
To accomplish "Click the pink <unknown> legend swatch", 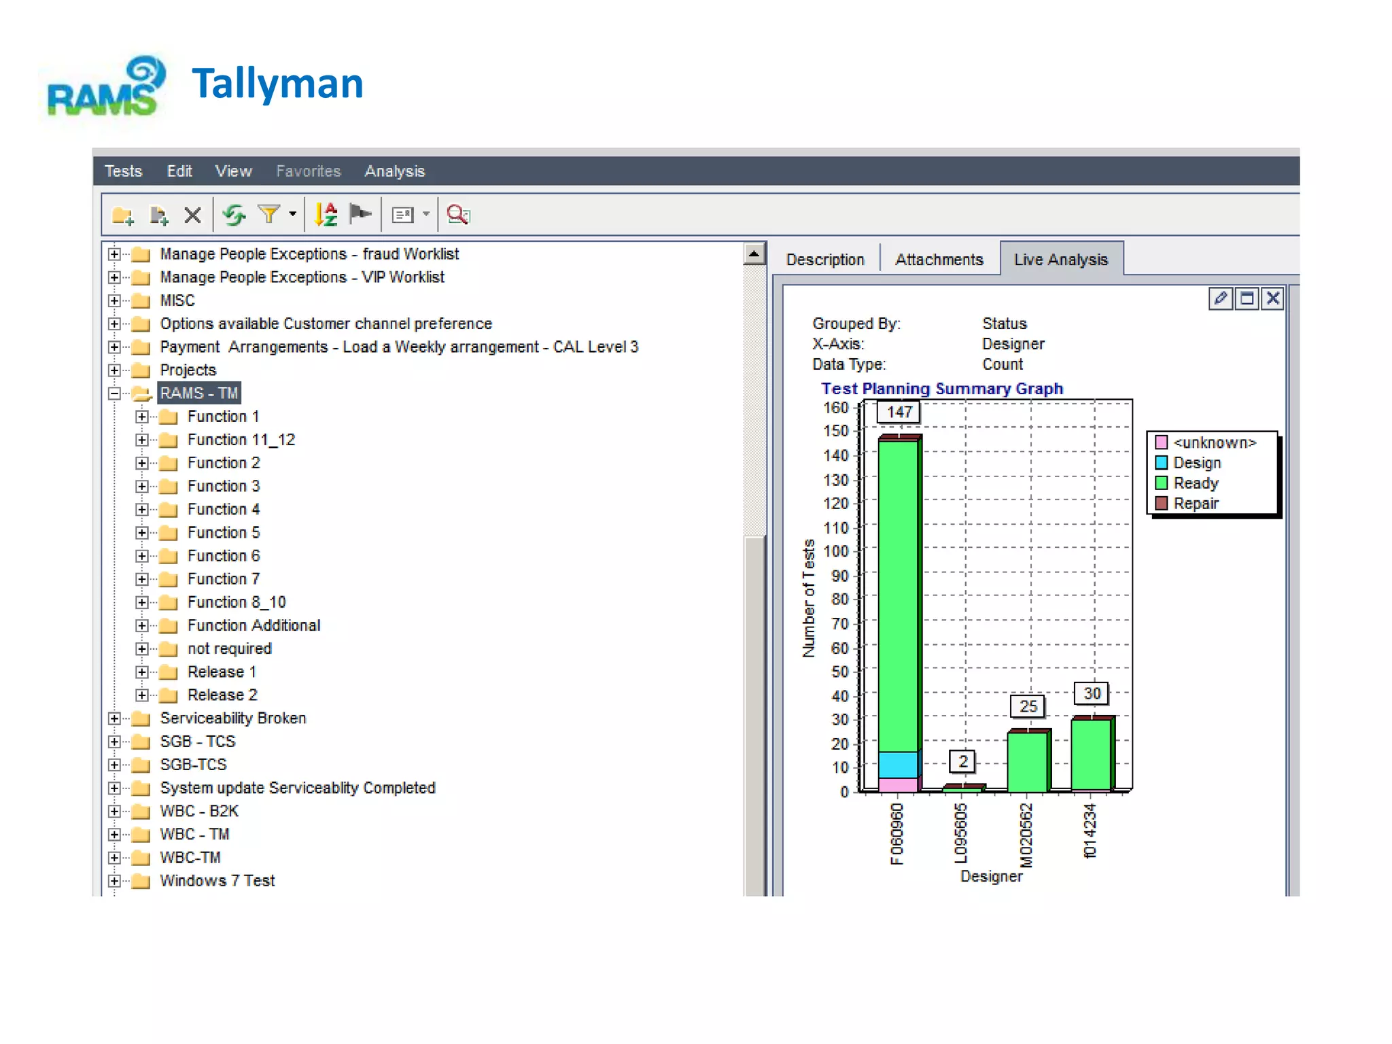I will pyautogui.click(x=1161, y=442).
